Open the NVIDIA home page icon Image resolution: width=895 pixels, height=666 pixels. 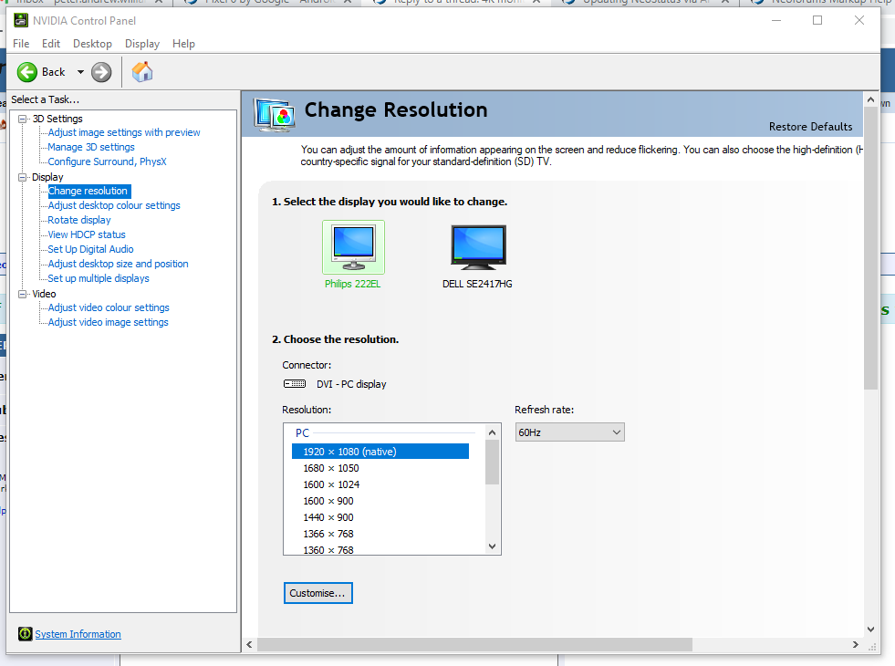(x=142, y=71)
